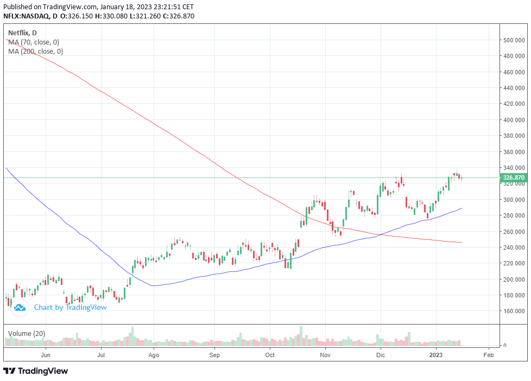Click the Ago label on time axis
The width and height of the screenshot is (531, 381).
click(154, 355)
